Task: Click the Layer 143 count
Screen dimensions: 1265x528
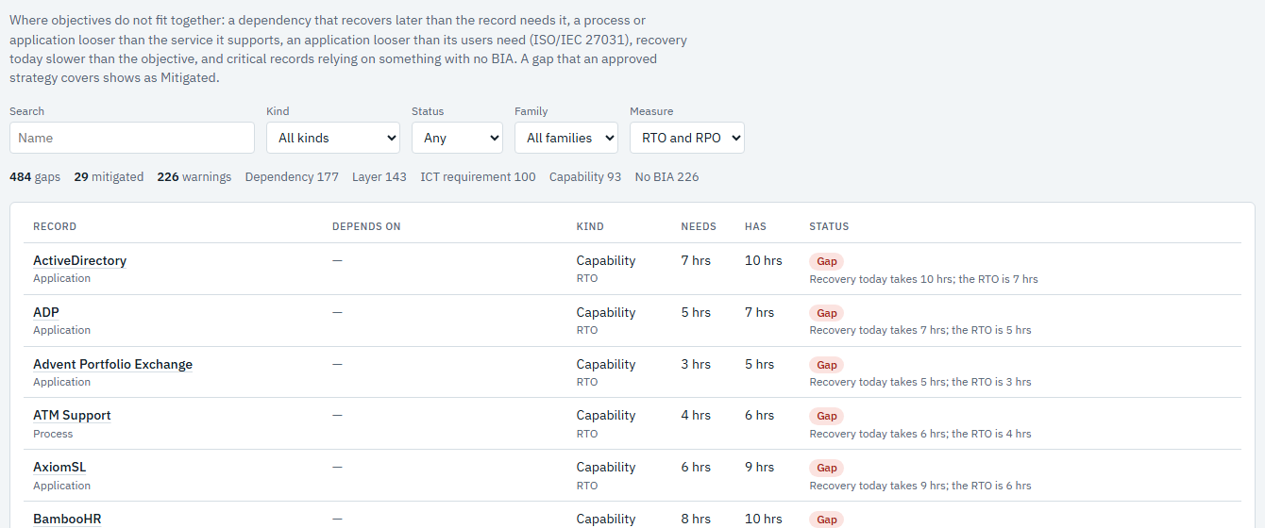Action: point(379,176)
